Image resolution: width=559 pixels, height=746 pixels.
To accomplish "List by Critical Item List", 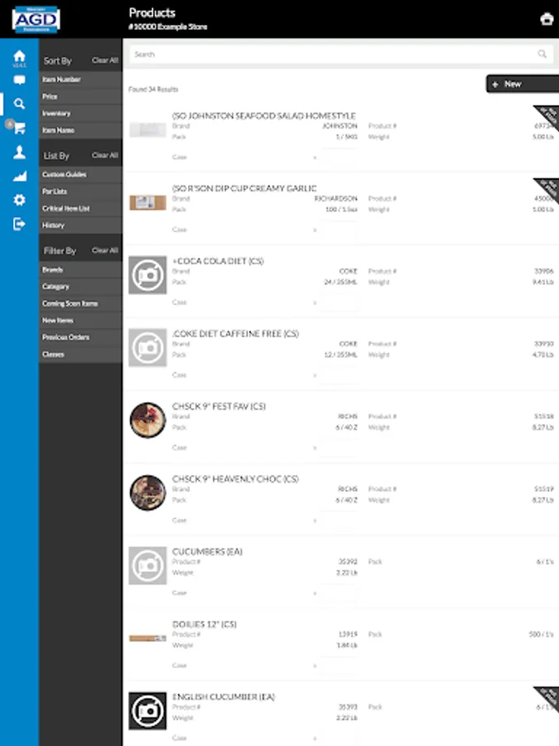I will [x=80, y=208].
